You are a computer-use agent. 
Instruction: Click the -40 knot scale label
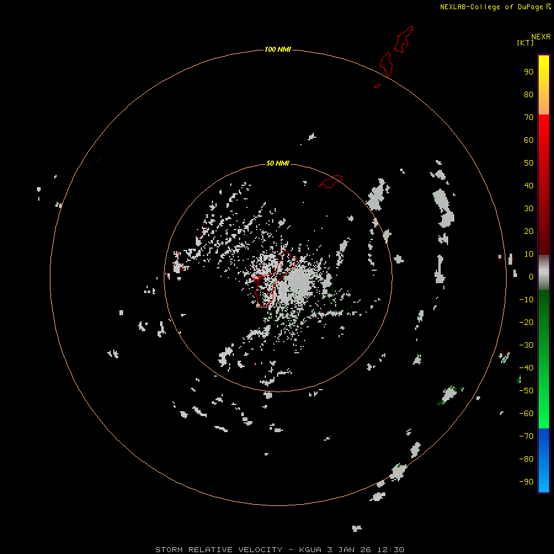526,368
